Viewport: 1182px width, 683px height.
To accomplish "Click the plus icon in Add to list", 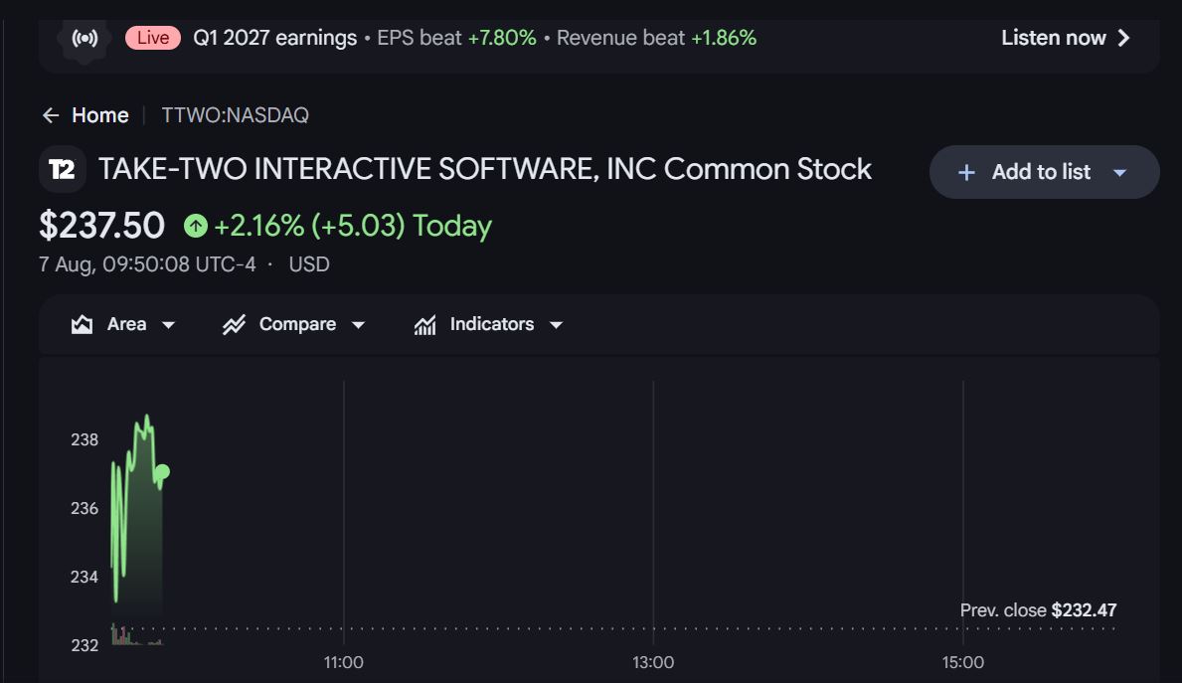I will tap(966, 173).
